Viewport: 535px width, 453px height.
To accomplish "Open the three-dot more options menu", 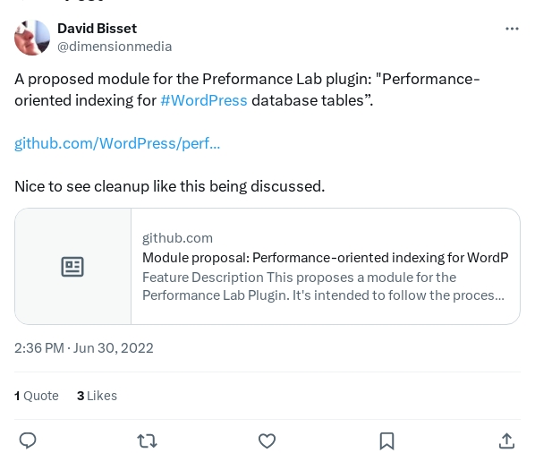I will click(512, 29).
